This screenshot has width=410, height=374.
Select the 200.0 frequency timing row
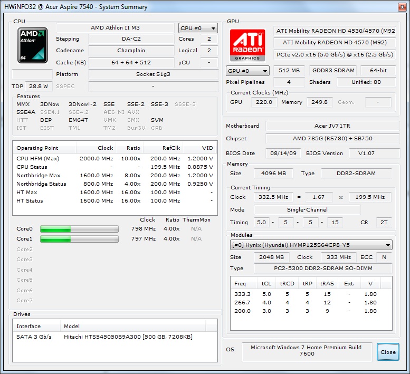[x=311, y=311]
